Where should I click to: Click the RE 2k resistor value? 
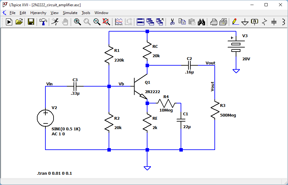coord(155,127)
